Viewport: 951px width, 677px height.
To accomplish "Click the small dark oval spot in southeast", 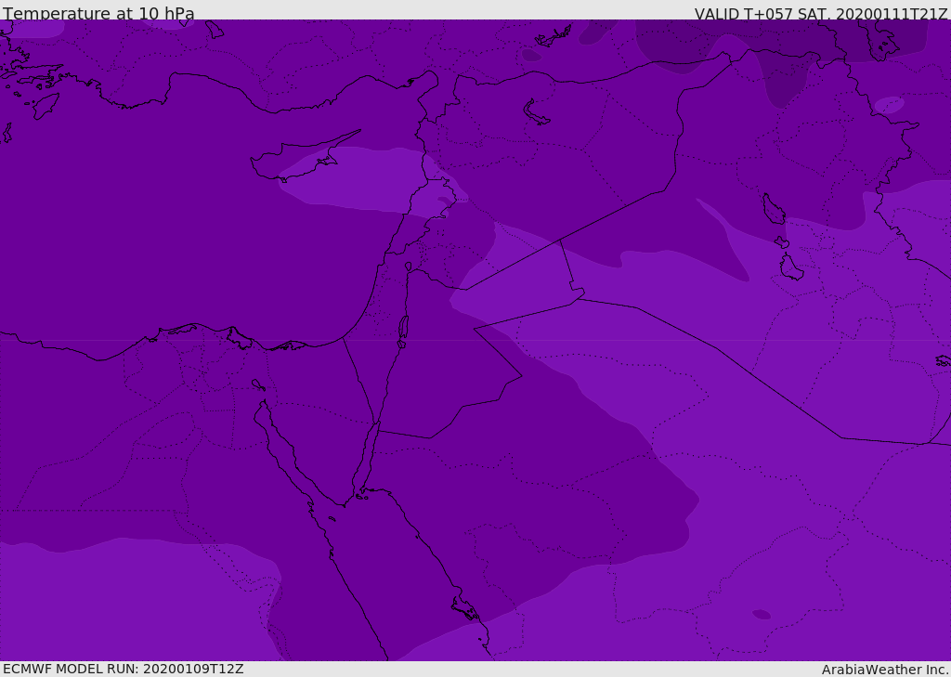I will coord(762,615).
